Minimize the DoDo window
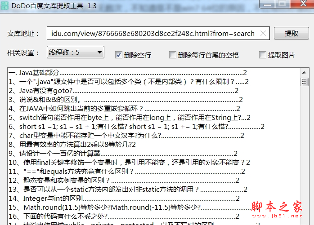314x225 pixels. coord(267,4)
